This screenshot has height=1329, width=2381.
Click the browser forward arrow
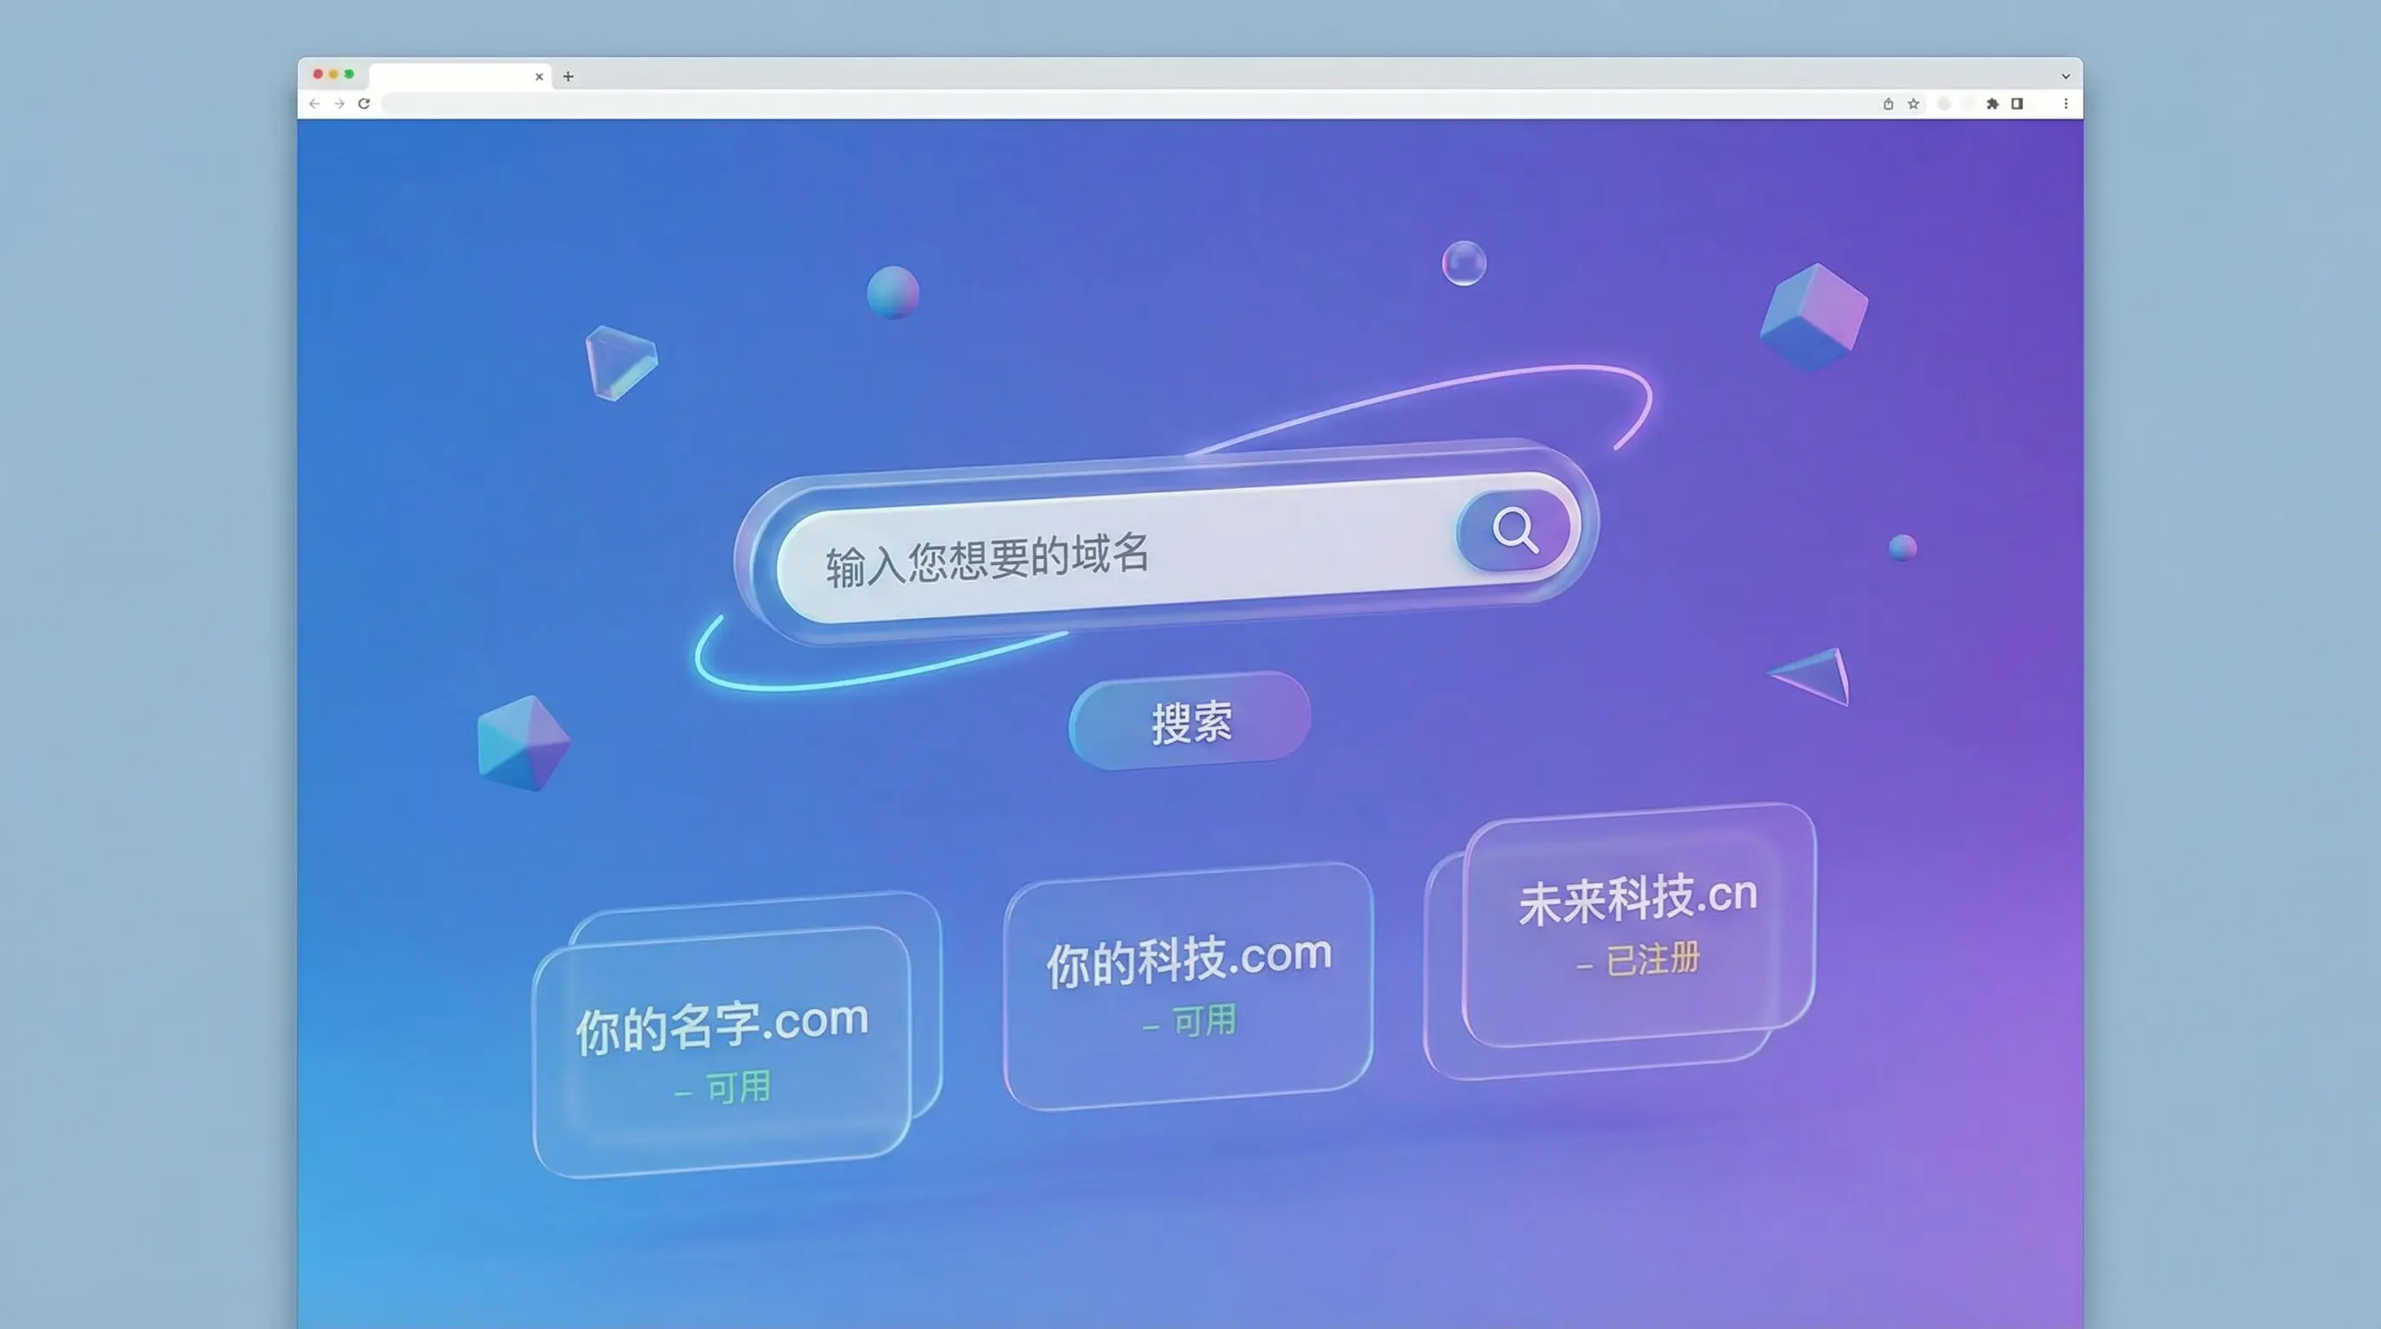click(x=339, y=104)
